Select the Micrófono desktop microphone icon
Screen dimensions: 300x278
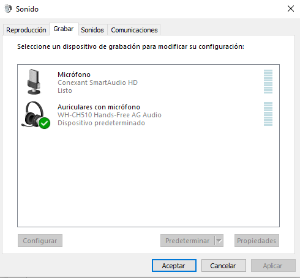click(34, 82)
